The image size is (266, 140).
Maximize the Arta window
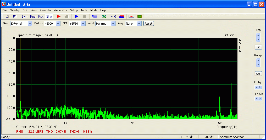click(256, 4)
